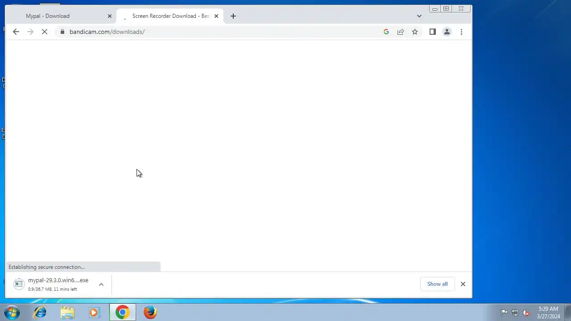
Task: Launch Firefox from the taskbar
Action: [x=150, y=312]
